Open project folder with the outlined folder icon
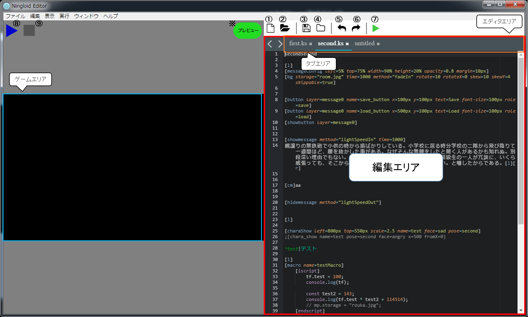This screenshot has height=317, width=528. click(321, 28)
